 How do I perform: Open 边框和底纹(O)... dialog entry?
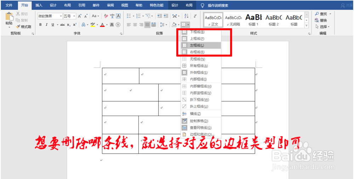tap(201, 134)
